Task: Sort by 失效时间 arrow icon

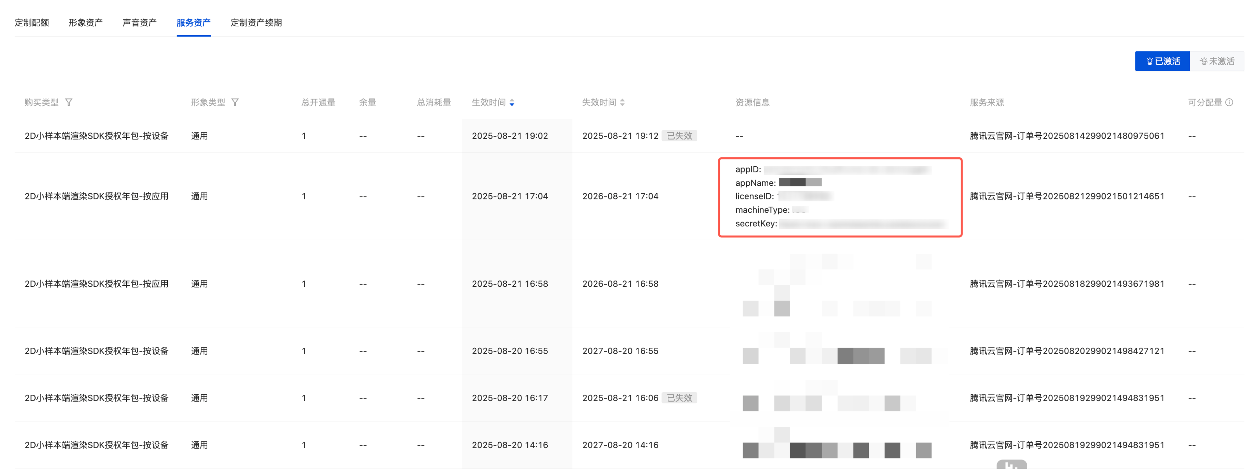Action: click(x=622, y=103)
